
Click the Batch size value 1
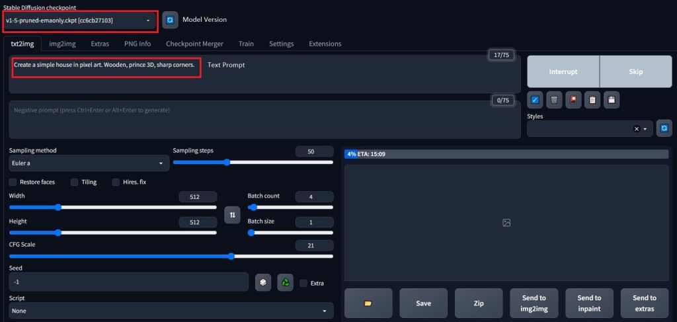pyautogui.click(x=314, y=222)
